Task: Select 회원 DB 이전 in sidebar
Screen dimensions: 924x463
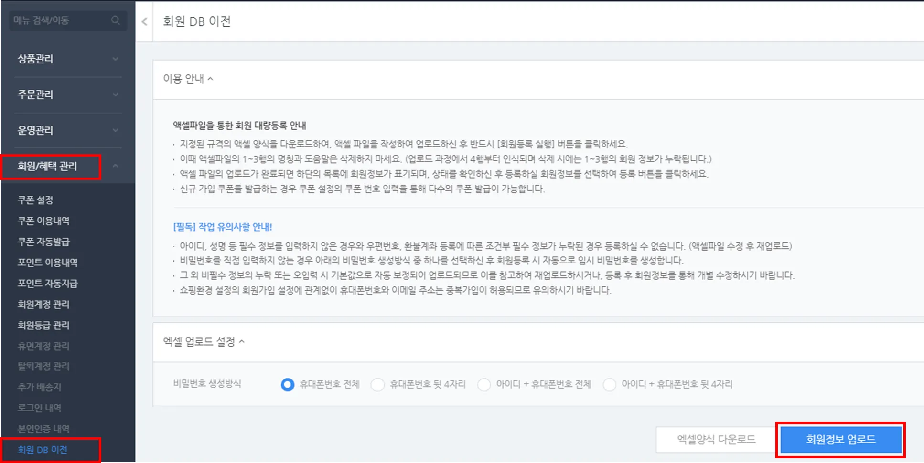Action: 43,450
